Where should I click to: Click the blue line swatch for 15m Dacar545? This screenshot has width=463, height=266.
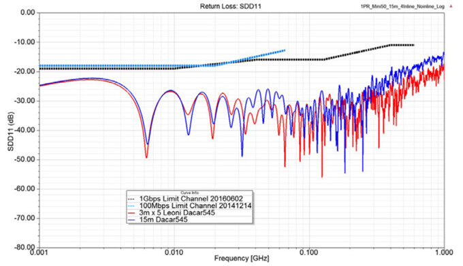131,220
